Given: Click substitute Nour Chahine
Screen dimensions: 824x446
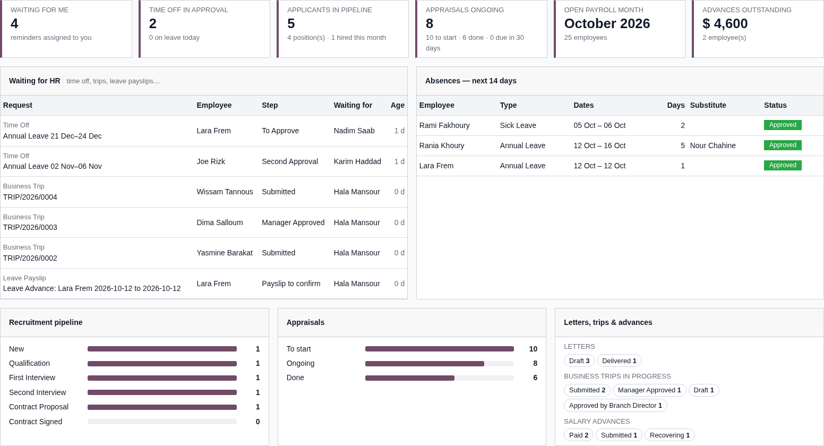Looking at the screenshot, I should click(713, 145).
